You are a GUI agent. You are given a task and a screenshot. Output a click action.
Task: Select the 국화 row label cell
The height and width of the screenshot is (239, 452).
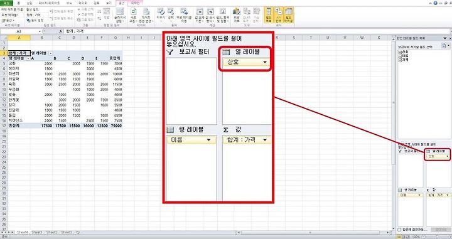(19, 63)
